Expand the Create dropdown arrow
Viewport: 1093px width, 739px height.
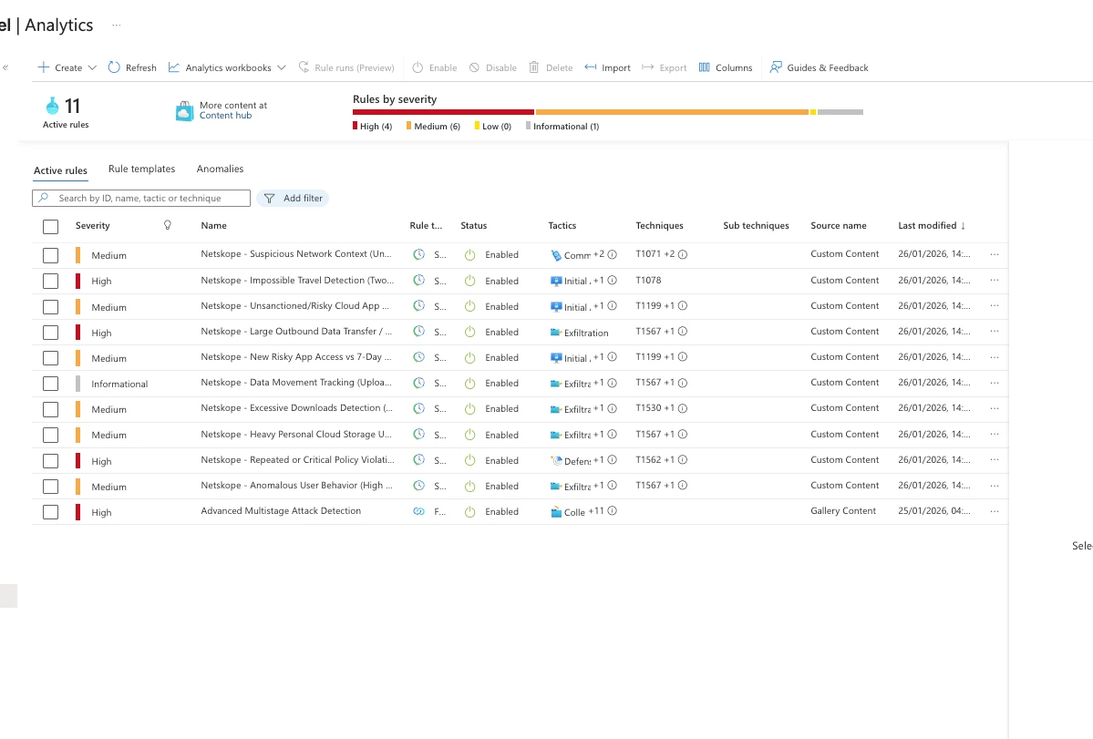(92, 67)
